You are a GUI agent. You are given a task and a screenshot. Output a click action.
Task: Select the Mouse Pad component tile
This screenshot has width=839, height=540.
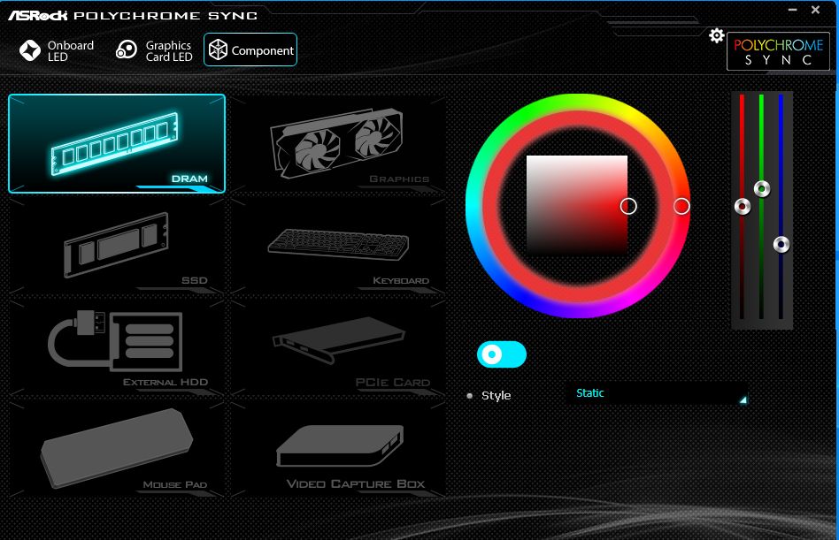tap(117, 448)
